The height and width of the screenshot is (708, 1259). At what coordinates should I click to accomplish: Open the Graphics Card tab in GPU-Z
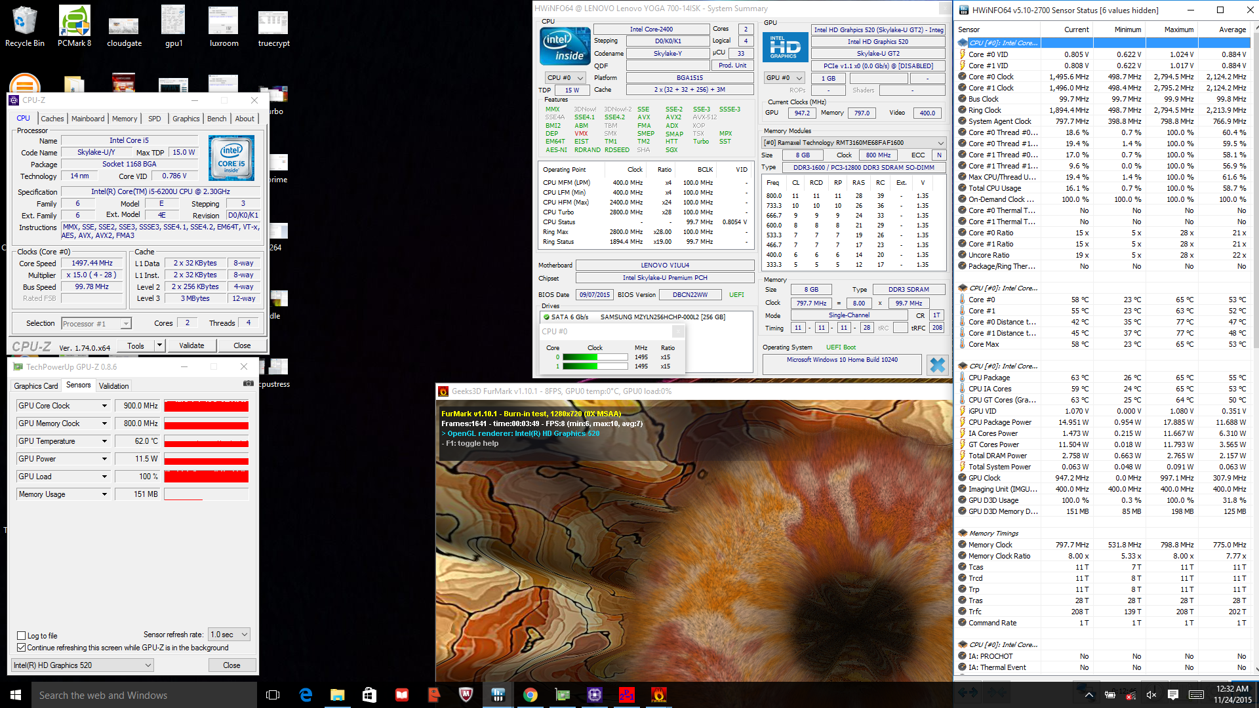36,386
